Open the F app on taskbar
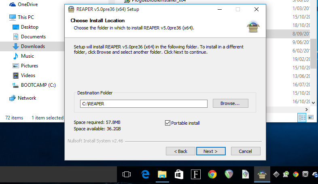This screenshot has width=318, height=184. tap(196, 174)
